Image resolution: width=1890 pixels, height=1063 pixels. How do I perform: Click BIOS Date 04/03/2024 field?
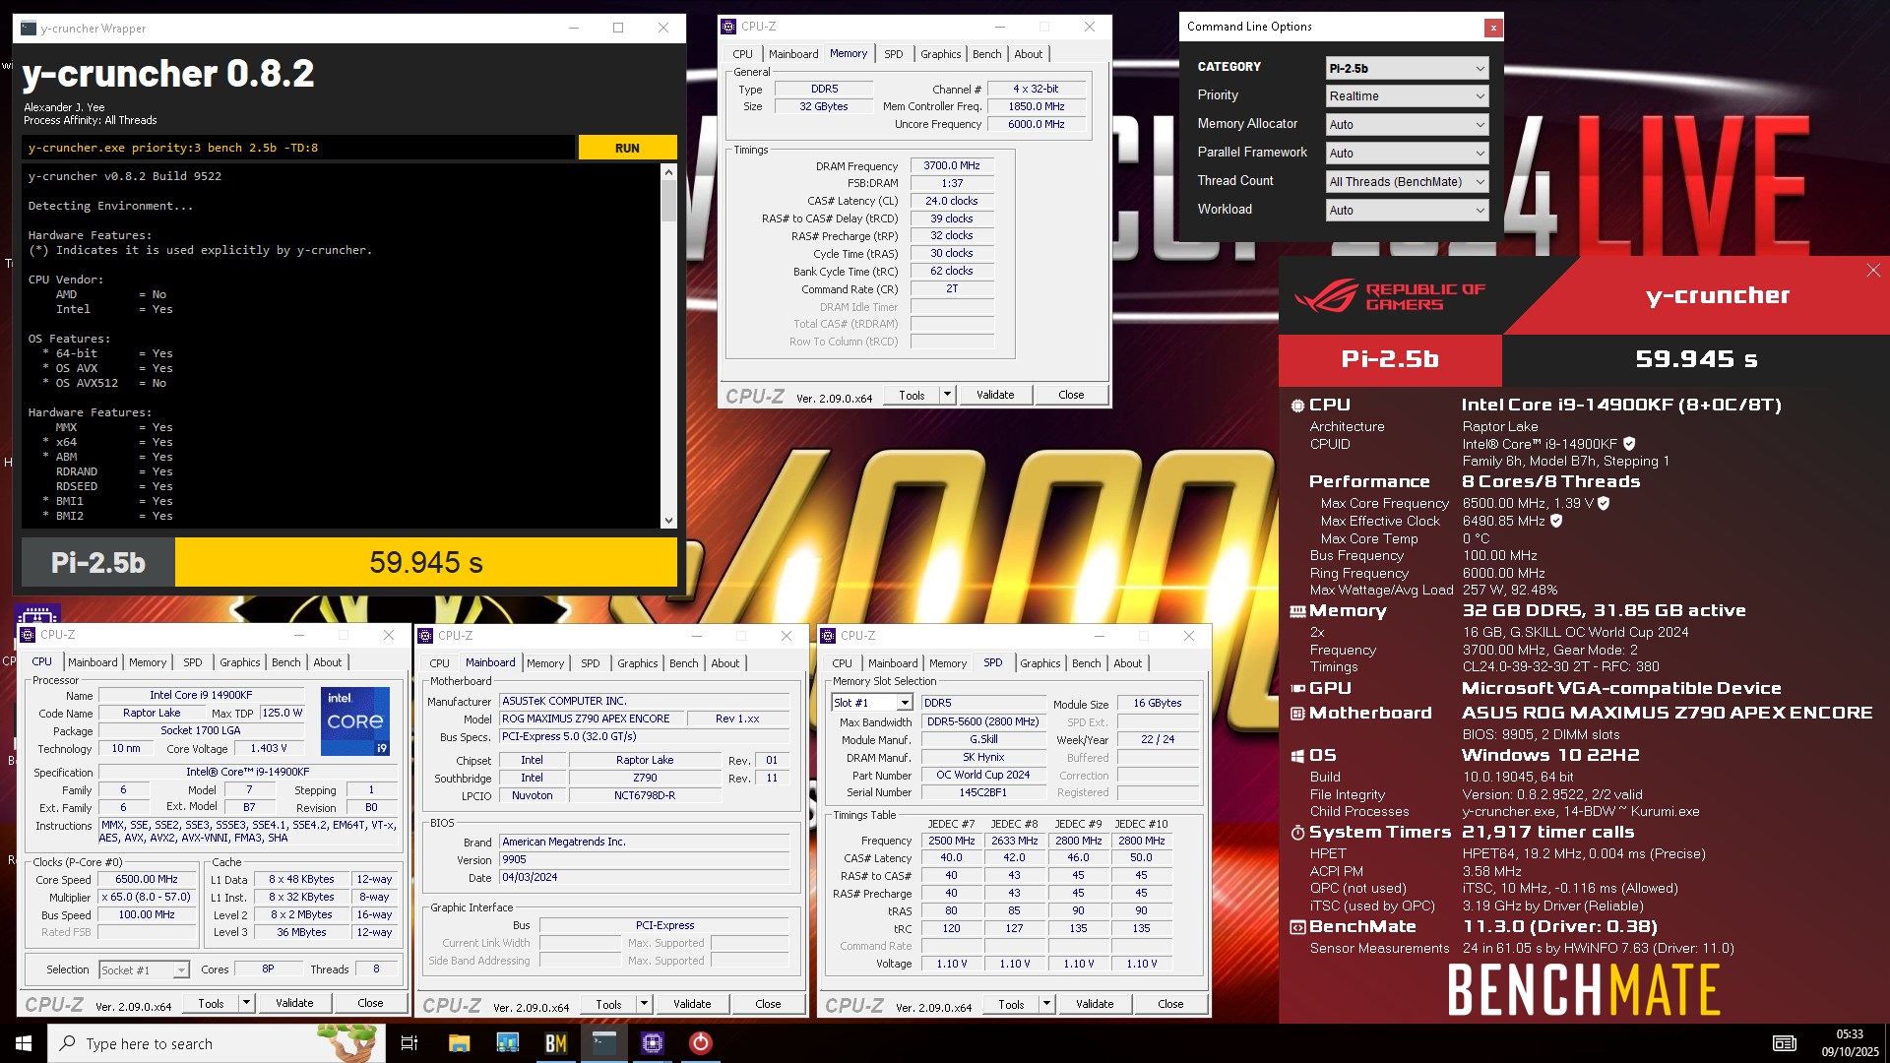pos(644,877)
